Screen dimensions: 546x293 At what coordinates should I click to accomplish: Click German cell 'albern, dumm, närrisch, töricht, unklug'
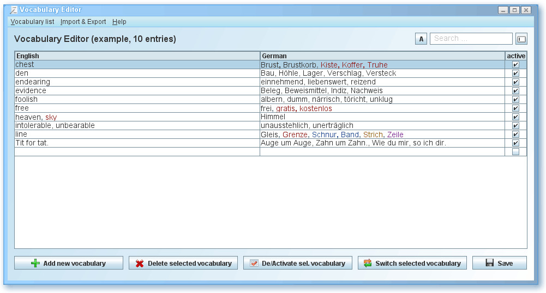[382, 100]
